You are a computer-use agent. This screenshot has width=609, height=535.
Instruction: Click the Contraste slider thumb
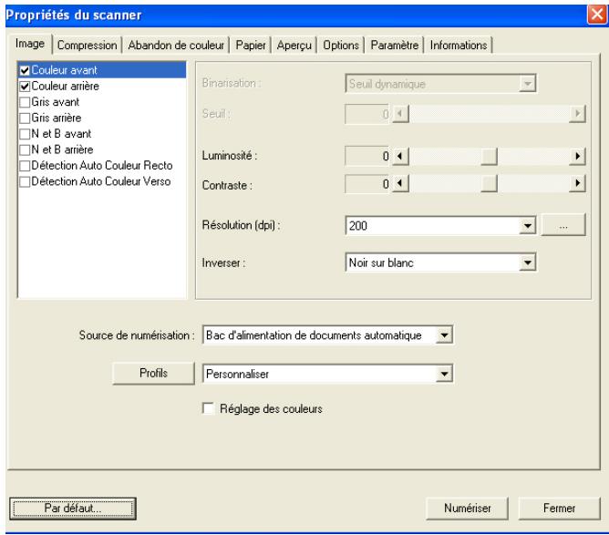489,183
